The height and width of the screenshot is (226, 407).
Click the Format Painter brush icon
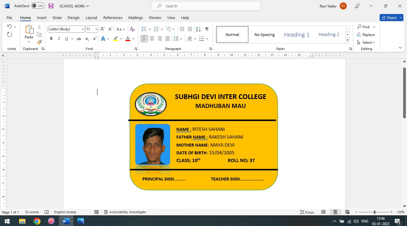click(x=39, y=42)
